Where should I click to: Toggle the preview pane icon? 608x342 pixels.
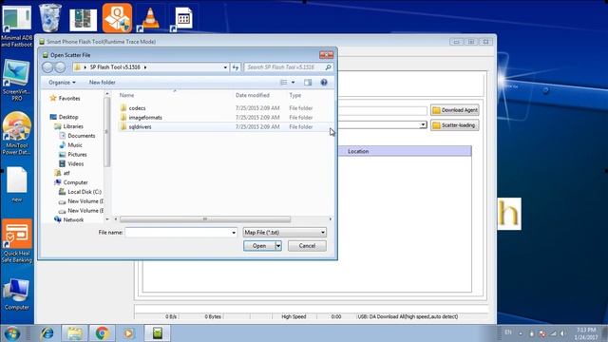click(x=308, y=83)
